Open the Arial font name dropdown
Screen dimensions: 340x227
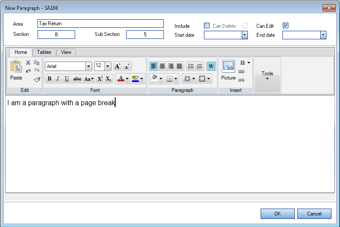tap(88, 66)
